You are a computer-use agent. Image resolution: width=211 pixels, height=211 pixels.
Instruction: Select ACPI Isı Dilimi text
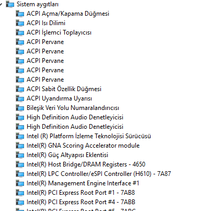coord(46,23)
